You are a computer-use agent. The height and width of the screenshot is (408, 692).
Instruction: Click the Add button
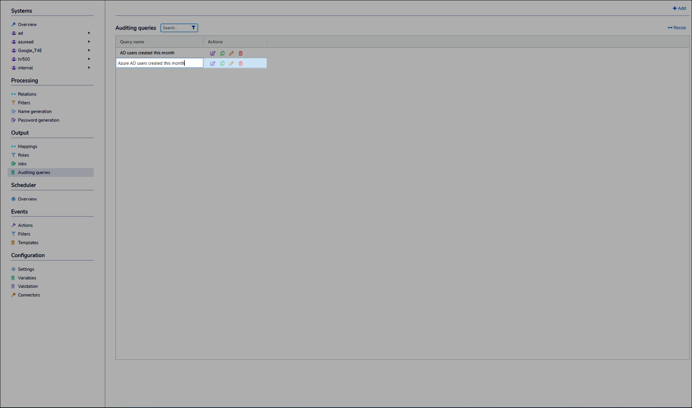coord(679,8)
